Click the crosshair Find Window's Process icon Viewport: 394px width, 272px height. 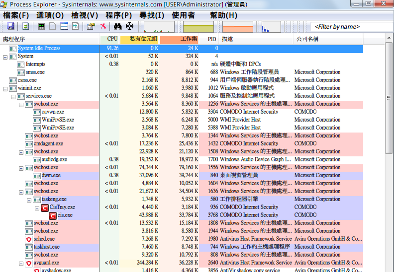coord(129,26)
